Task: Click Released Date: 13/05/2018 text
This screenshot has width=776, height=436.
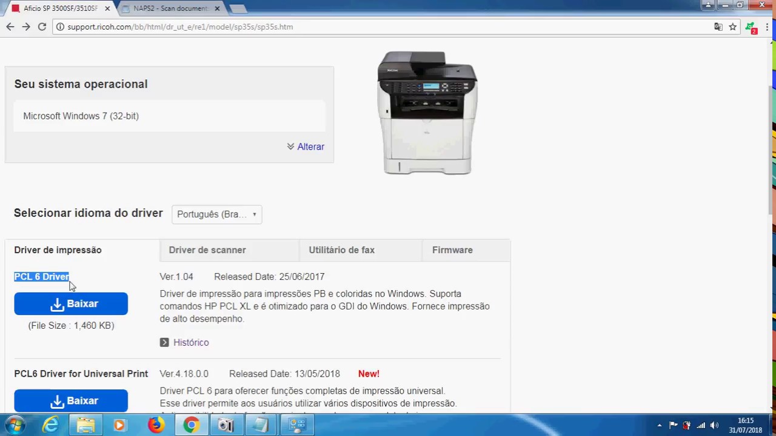Action: (284, 374)
